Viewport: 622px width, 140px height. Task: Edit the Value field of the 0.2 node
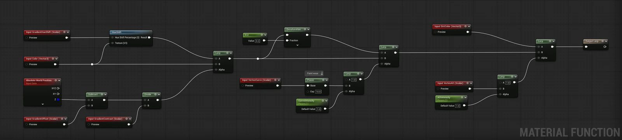pyautogui.click(x=257, y=40)
